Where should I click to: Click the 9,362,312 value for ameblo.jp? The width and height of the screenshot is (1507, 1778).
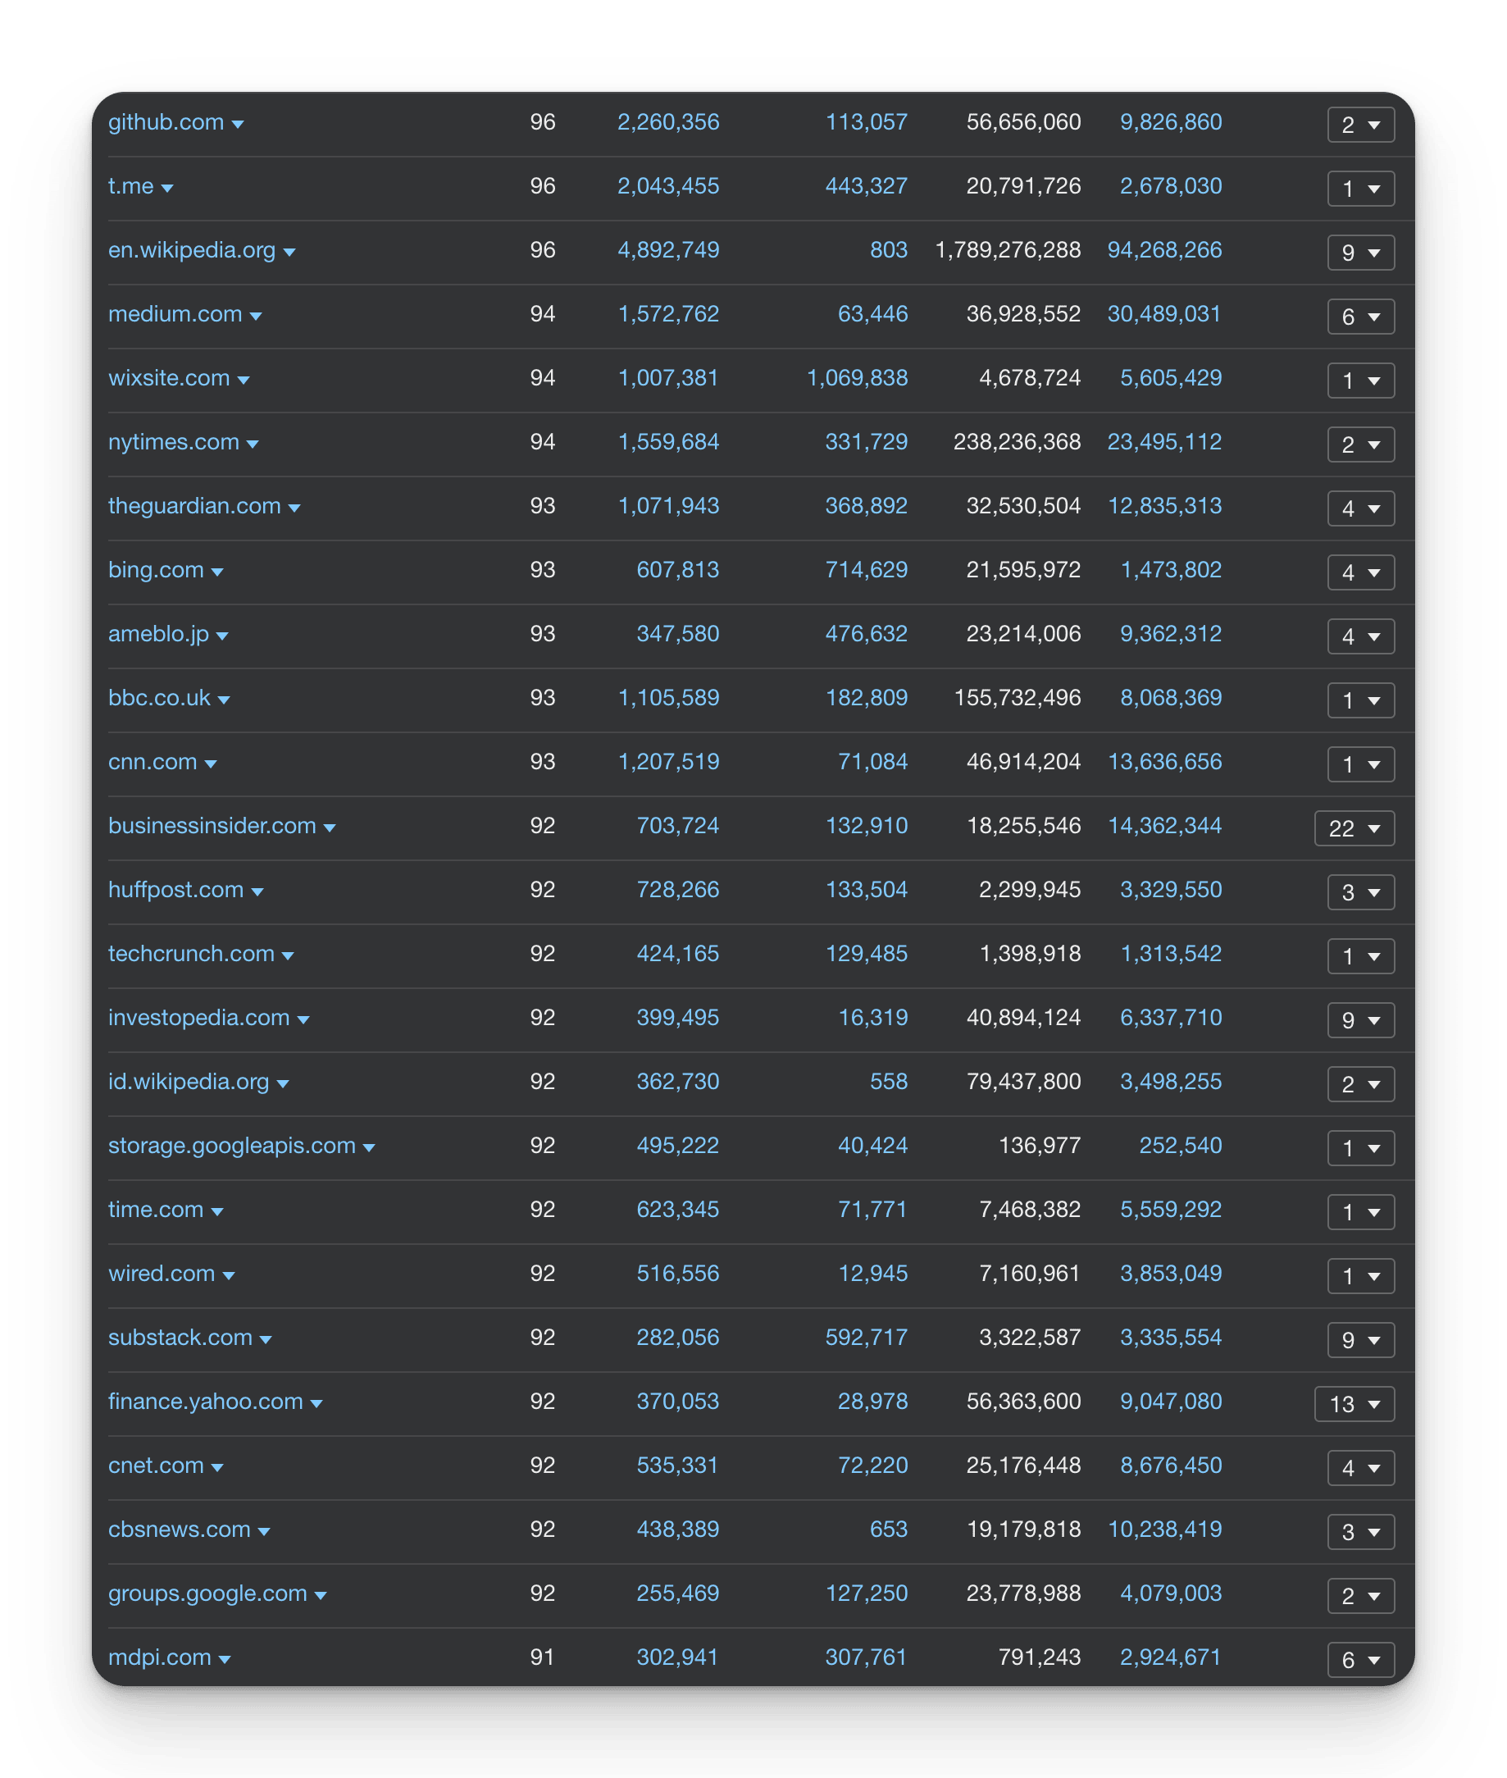[x=1170, y=634]
